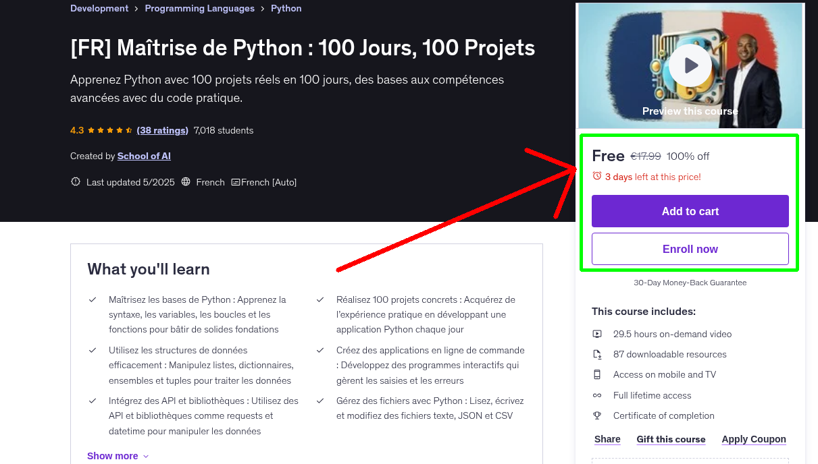Click the checkmark beside file handling learning point
The image size is (818, 464).
point(319,401)
